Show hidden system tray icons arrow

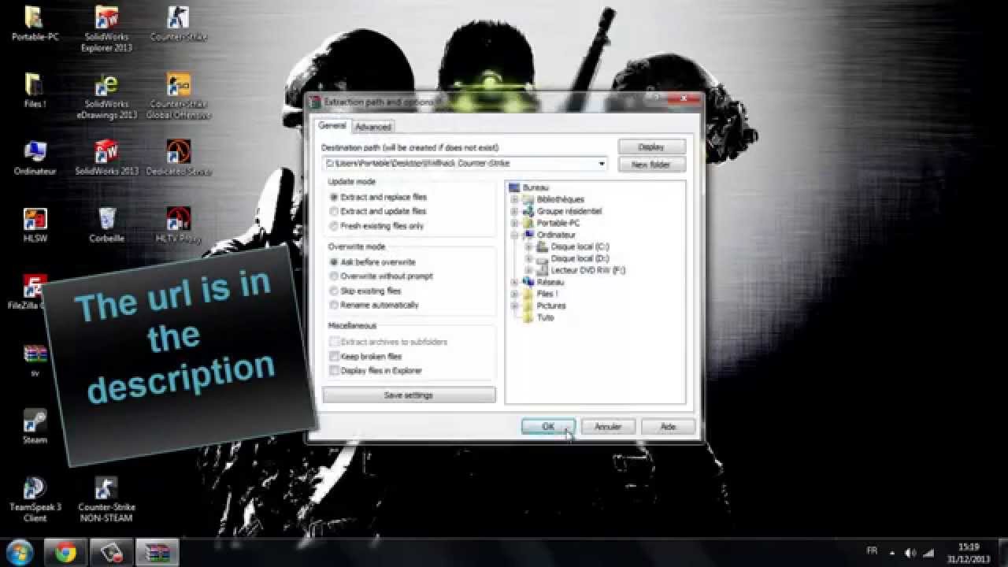pyautogui.click(x=892, y=552)
